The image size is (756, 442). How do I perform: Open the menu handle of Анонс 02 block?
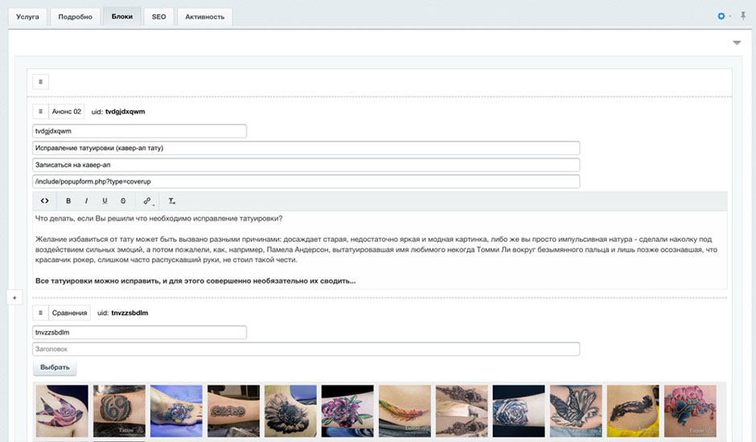click(40, 112)
